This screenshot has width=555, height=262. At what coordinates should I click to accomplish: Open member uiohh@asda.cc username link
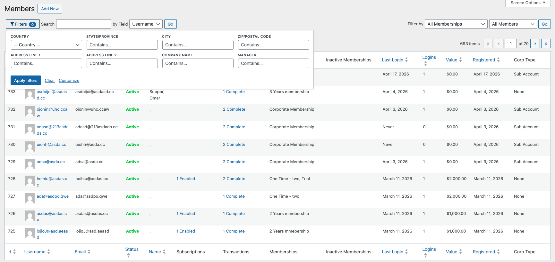(51, 144)
